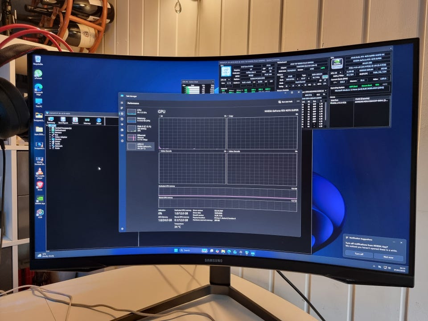Expand Motherboard node in HWiNFO tree
This screenshot has width=428, height=321.
coord(50,130)
